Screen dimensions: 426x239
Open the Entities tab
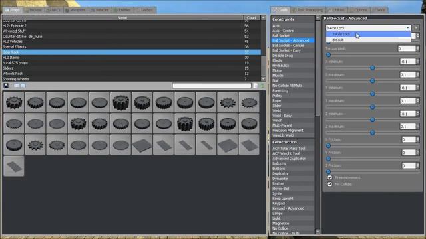click(122, 10)
